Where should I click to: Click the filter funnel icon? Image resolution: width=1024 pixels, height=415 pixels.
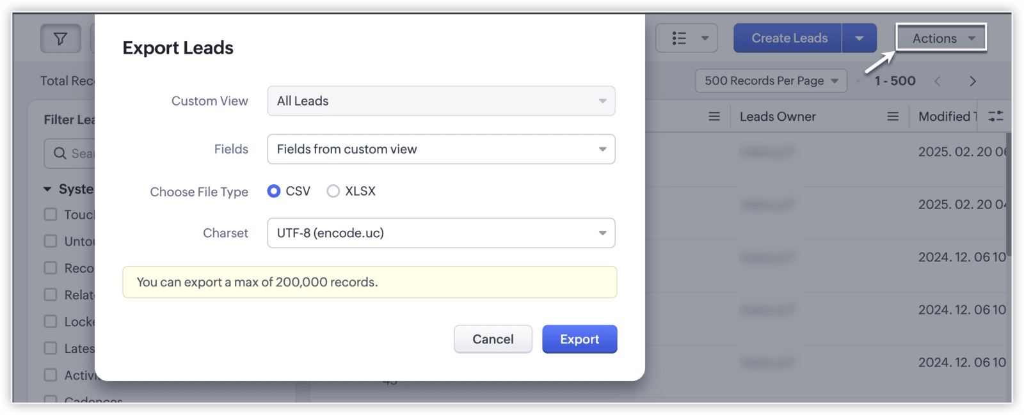[60, 39]
